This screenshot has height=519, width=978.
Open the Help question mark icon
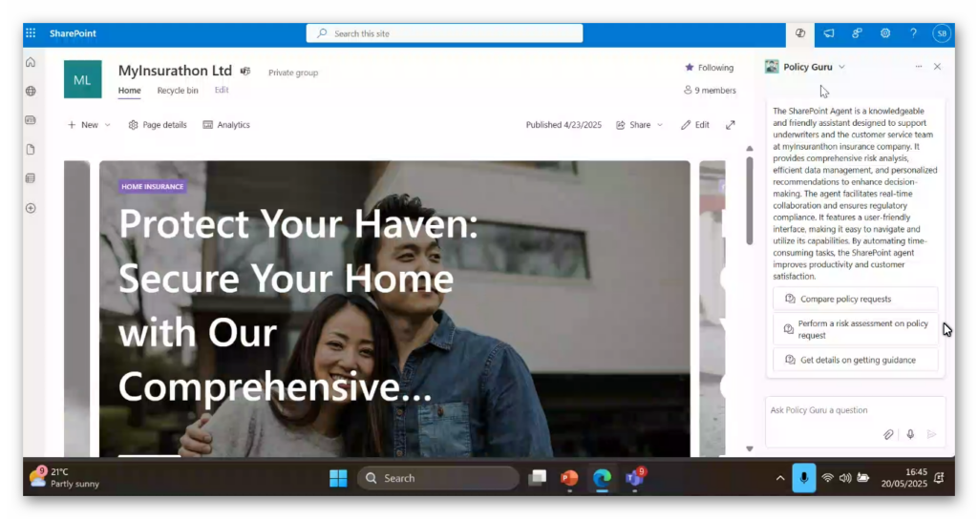tap(913, 33)
